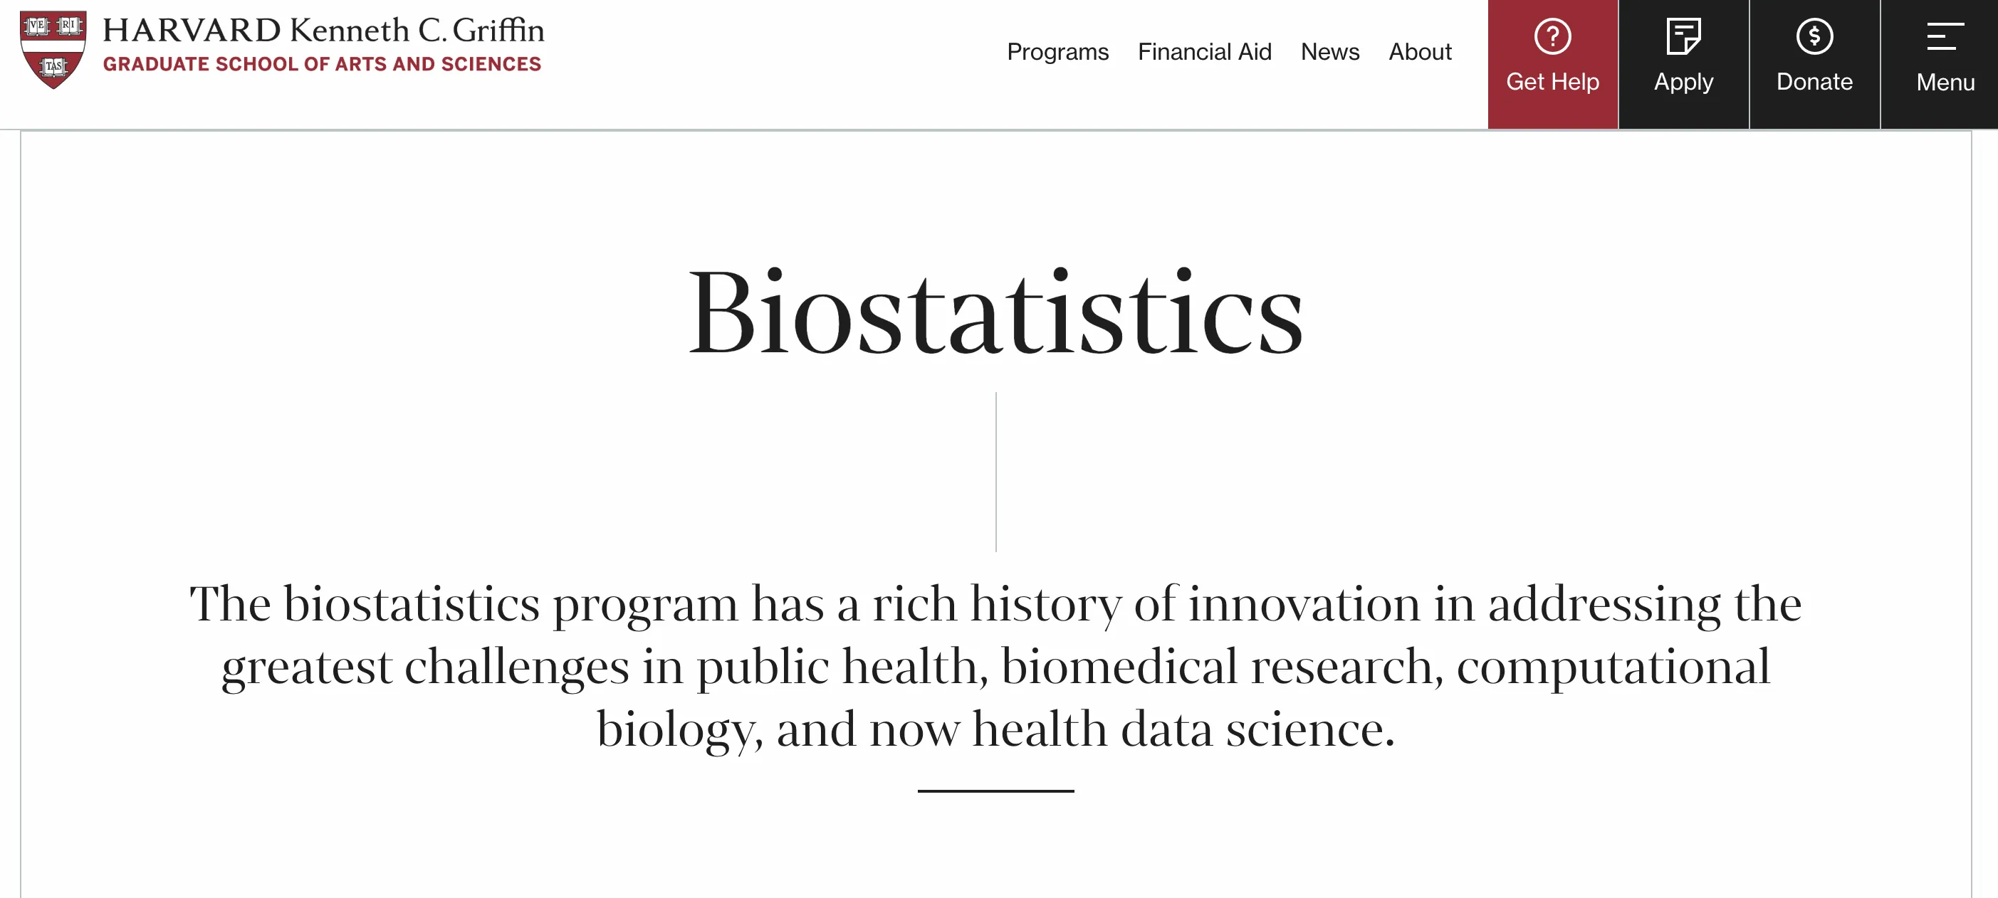
Task: Click the Biostatistics page heading
Action: [996, 312]
